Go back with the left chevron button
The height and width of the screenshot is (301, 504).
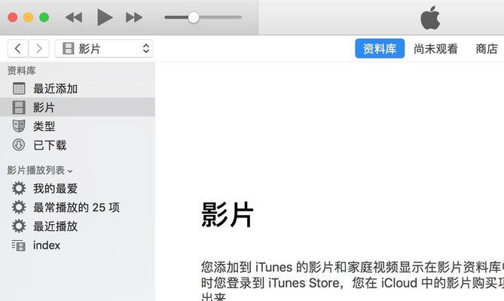[17, 49]
